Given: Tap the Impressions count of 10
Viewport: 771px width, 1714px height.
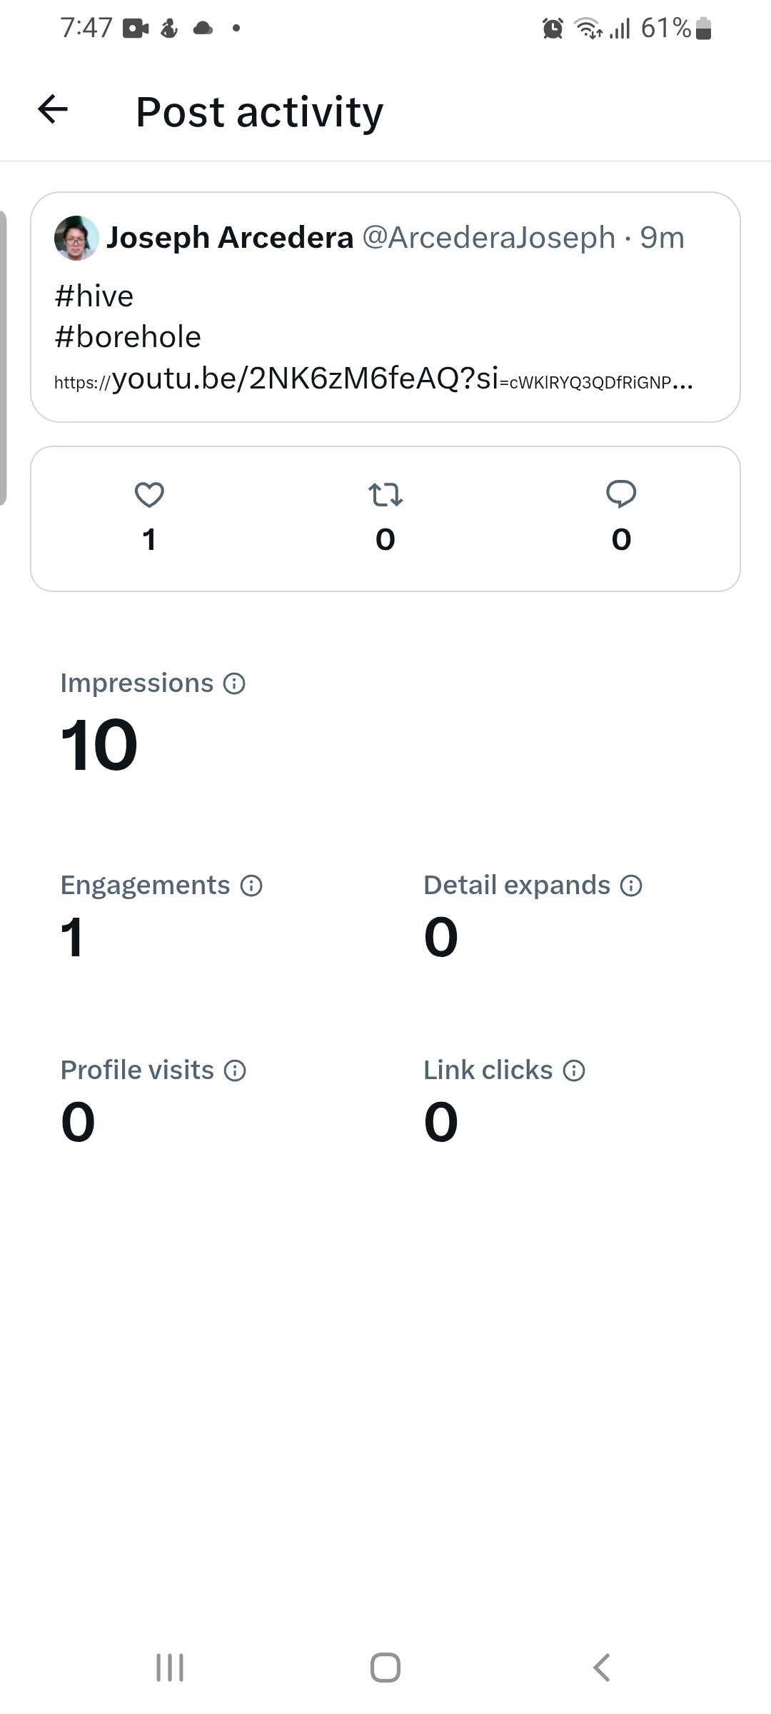Looking at the screenshot, I should tap(99, 745).
